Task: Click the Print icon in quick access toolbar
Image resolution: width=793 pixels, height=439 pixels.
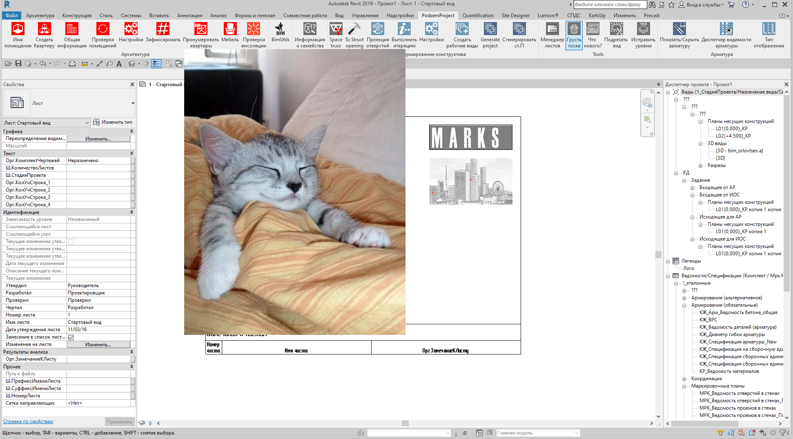Action: click(72, 64)
